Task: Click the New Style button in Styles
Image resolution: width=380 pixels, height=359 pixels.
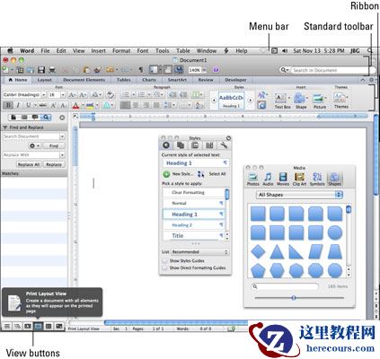Action: (178, 174)
